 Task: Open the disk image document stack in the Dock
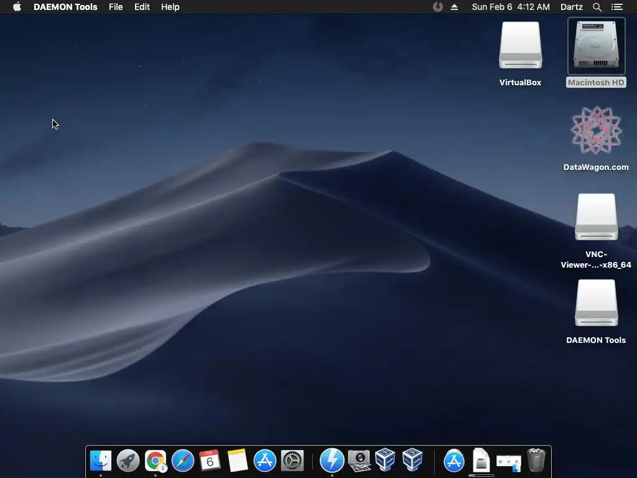481,460
